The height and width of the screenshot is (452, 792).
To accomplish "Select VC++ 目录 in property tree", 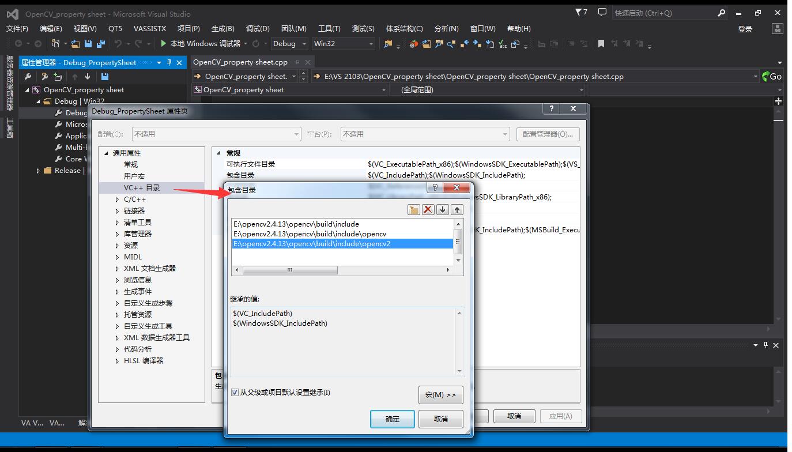I will click(x=142, y=188).
